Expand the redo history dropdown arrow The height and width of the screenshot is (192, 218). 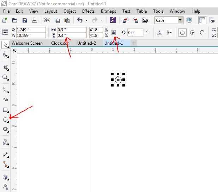pos(102,20)
